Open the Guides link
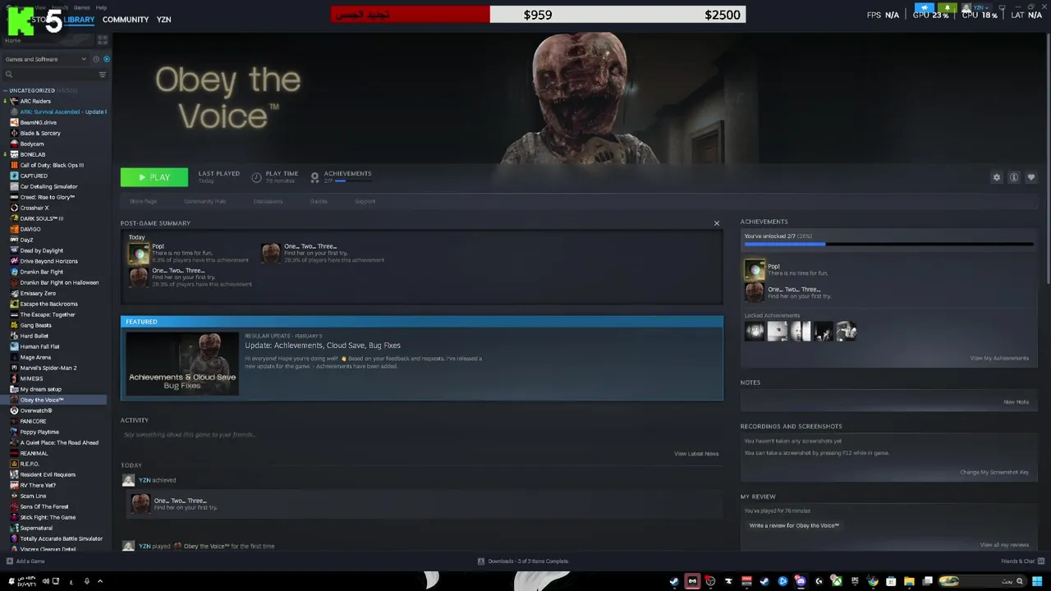Image resolution: width=1051 pixels, height=591 pixels. (319, 201)
